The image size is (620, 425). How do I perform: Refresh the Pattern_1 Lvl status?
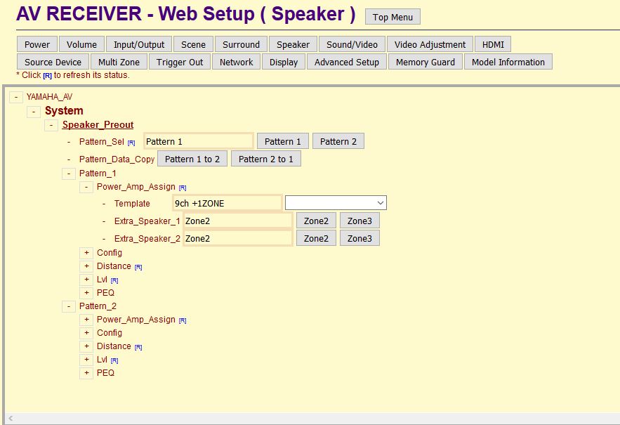click(x=114, y=280)
